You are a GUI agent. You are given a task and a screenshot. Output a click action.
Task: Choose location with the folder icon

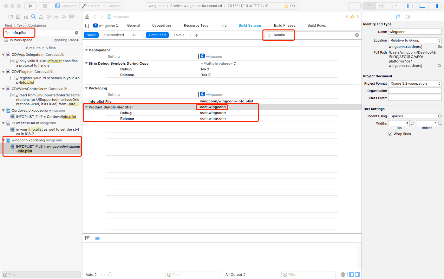coord(440,47)
